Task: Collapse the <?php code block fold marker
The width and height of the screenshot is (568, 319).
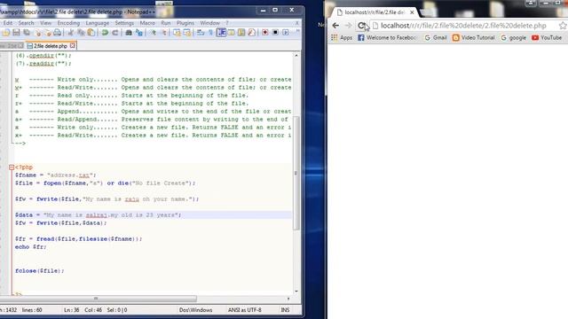Action: pos(12,167)
